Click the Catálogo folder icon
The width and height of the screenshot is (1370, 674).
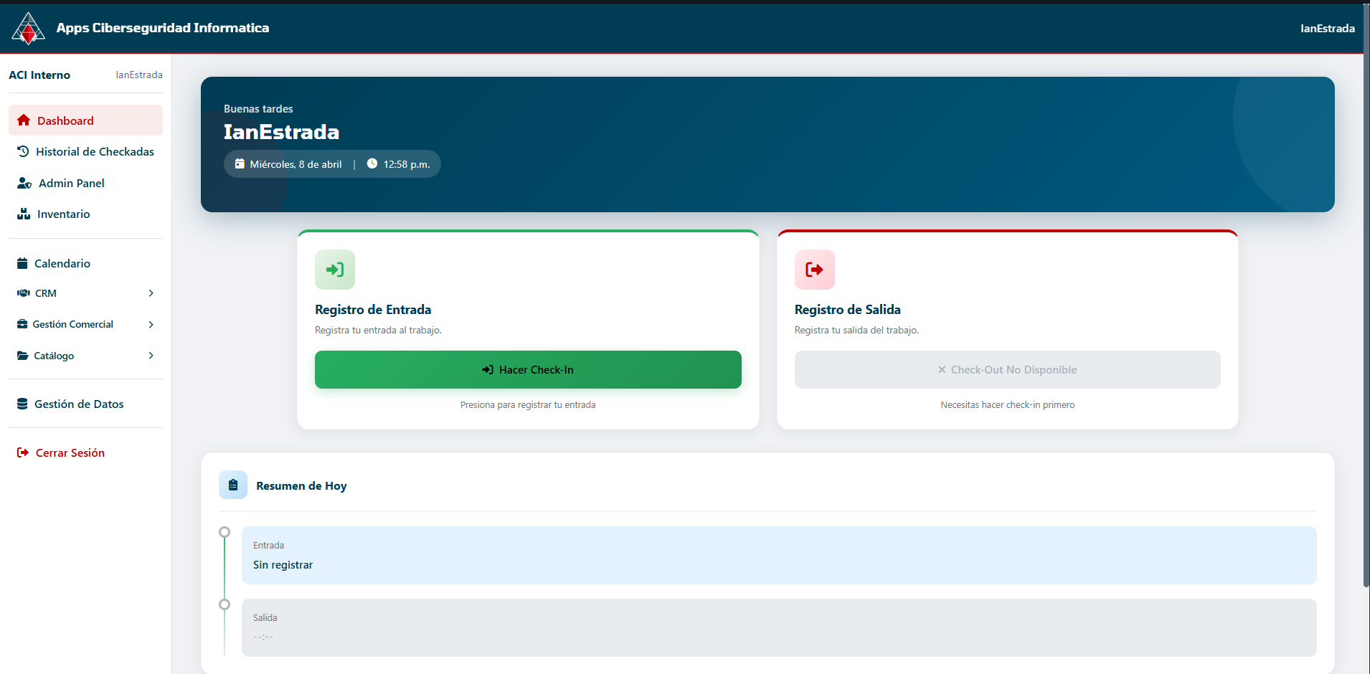[x=23, y=356]
